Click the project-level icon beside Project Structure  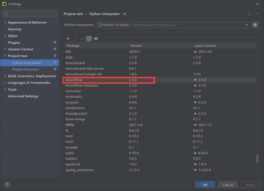(55, 69)
